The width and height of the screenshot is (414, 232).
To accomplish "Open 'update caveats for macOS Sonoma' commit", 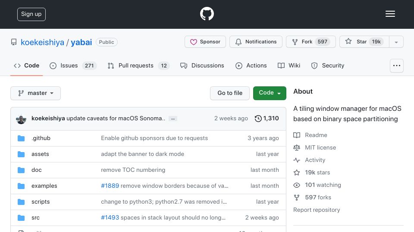I will click(116, 119).
